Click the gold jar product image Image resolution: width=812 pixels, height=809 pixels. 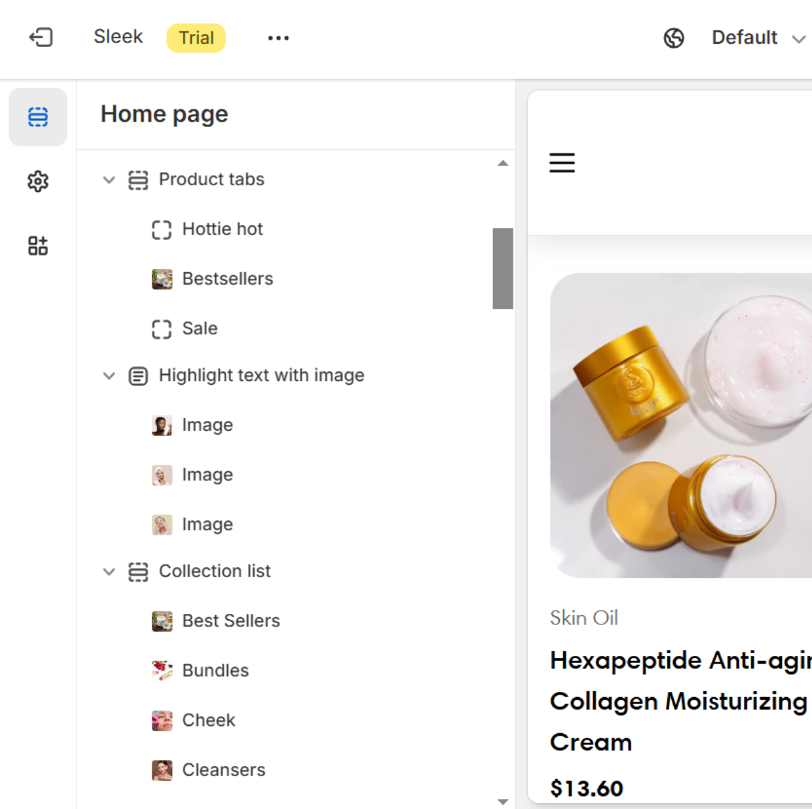(680, 425)
